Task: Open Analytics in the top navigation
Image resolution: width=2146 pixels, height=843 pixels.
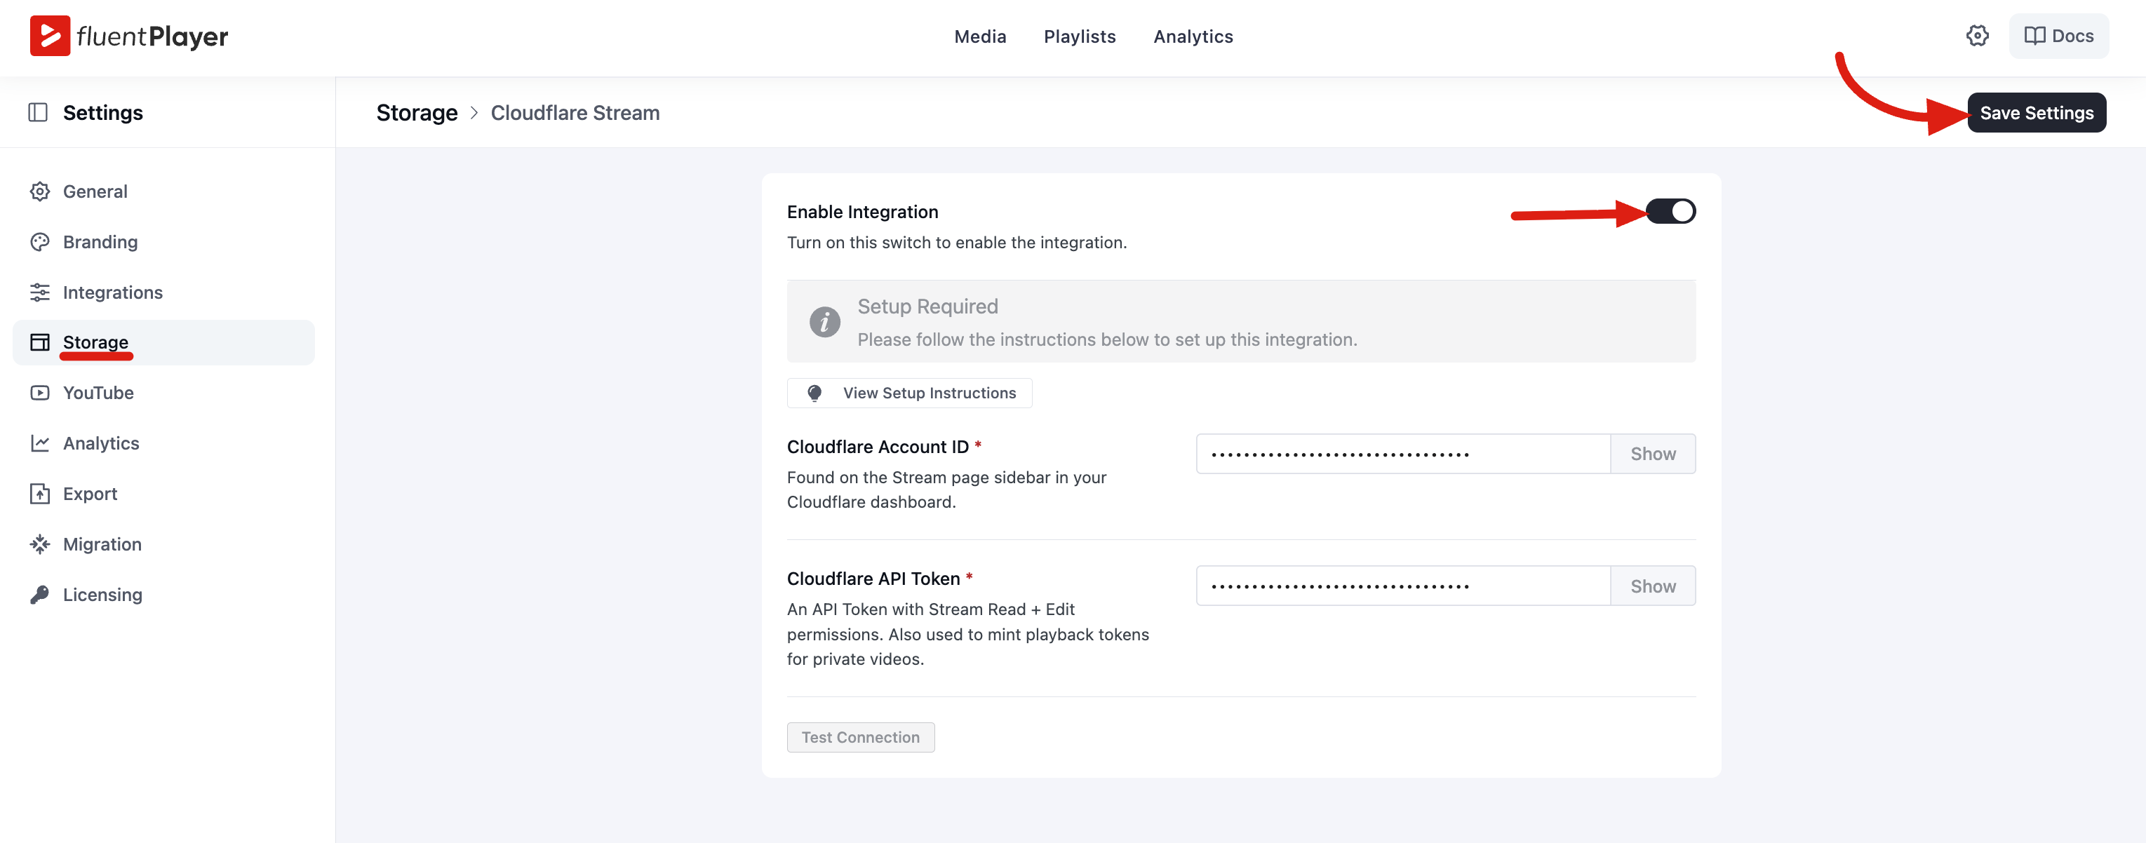Action: point(1192,36)
